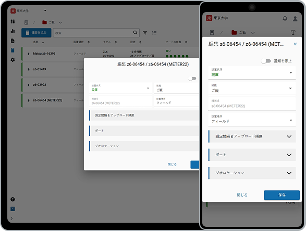Toggle 通知を停止 switch on phone dialog

coord(266,61)
